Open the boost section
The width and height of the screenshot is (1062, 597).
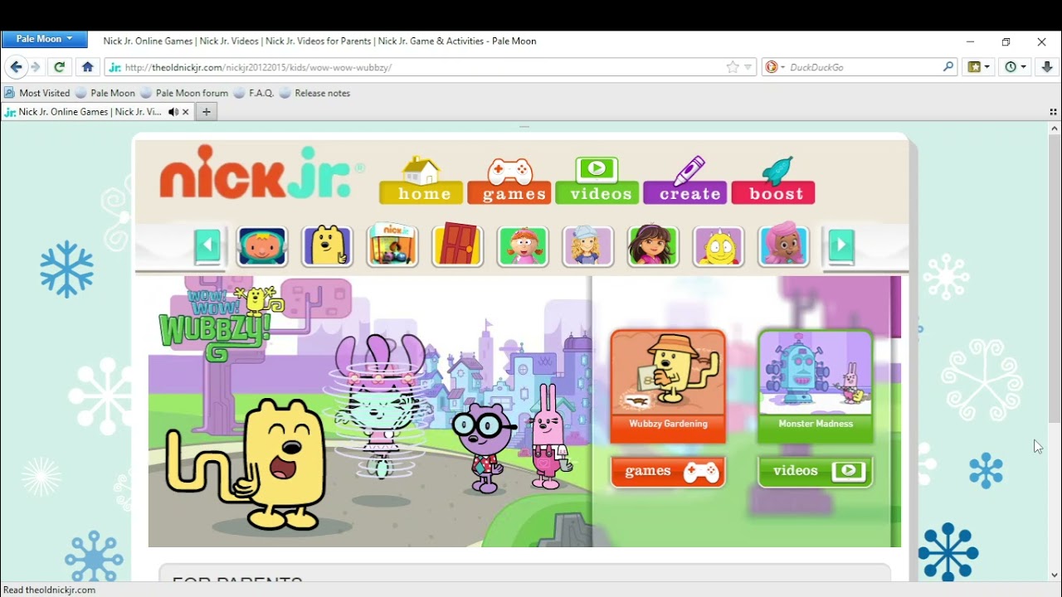pos(773,181)
